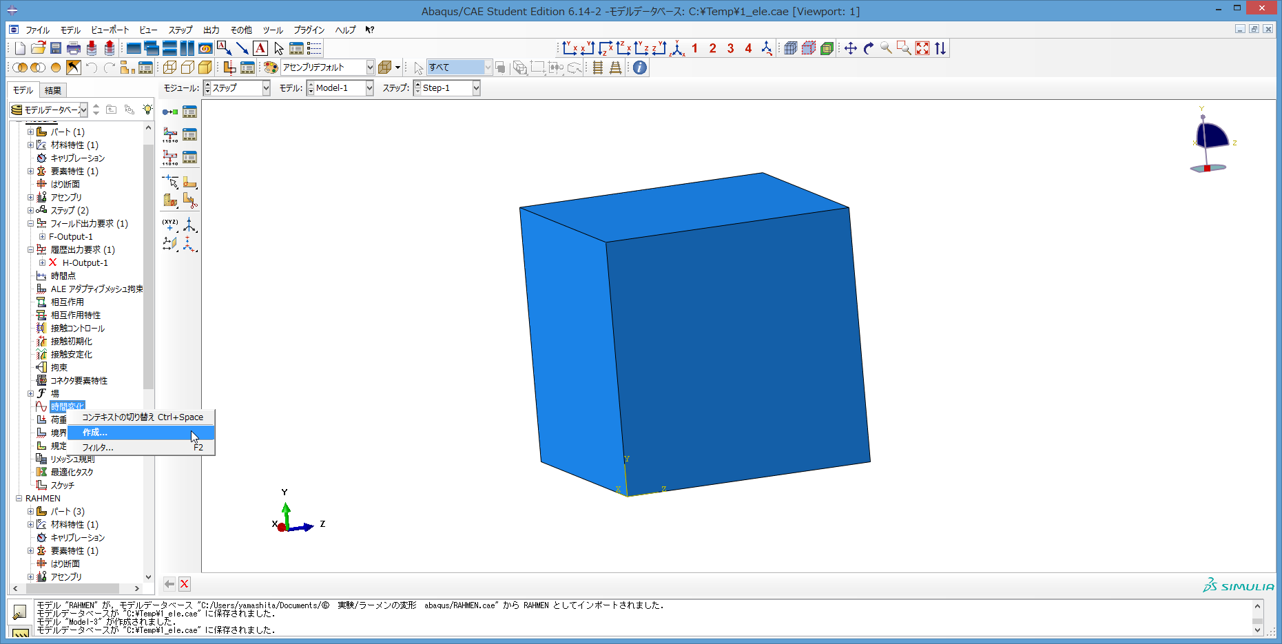Viewport: 1282px width, 644px height.
Task: Open the プラグイン menu
Action: click(309, 30)
